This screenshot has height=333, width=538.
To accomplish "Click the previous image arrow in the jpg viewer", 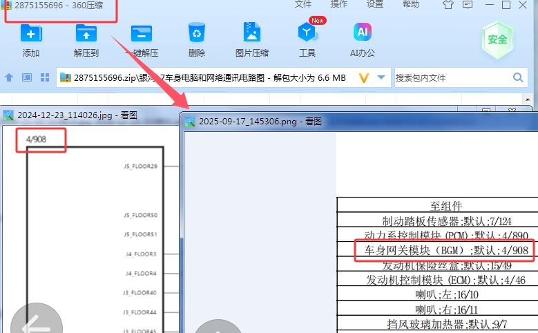I will pos(37,324).
